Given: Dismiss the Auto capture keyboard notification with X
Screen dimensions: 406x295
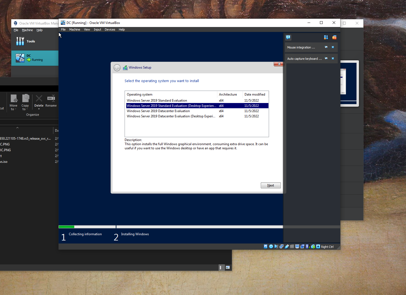Looking at the screenshot, I should click(333, 58).
